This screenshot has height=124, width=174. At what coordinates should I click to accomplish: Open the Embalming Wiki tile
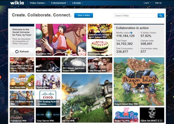coord(22,115)
